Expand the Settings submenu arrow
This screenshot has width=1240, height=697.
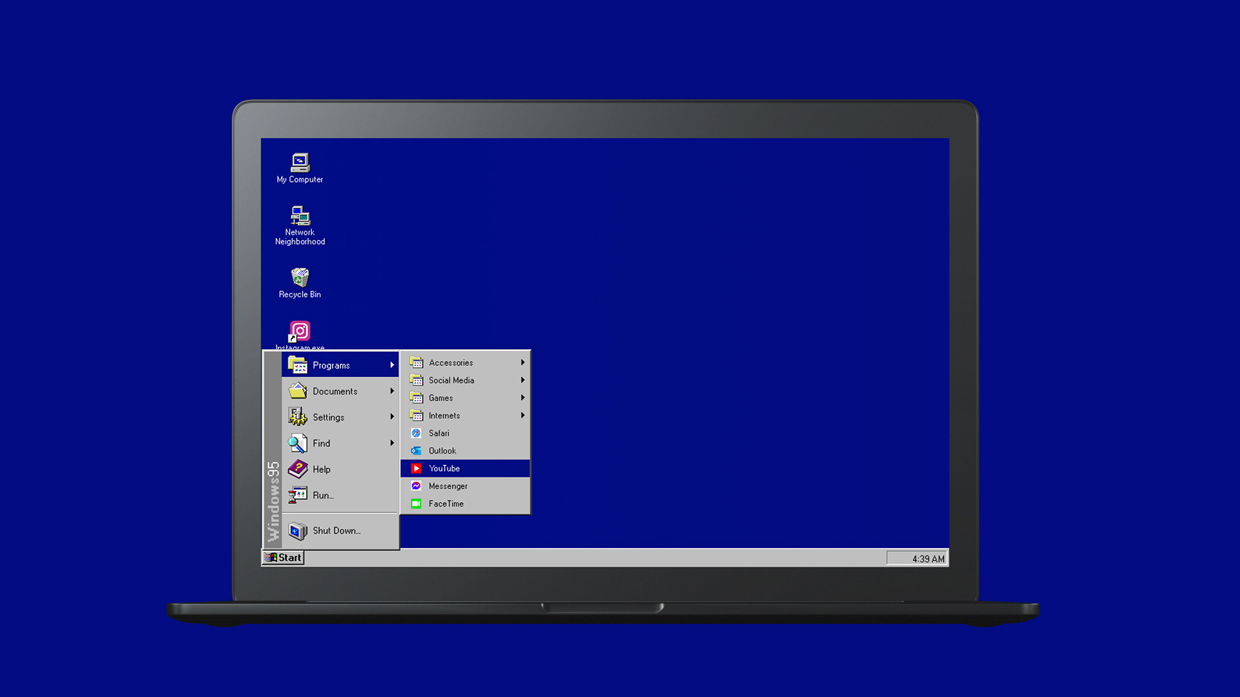coord(392,417)
